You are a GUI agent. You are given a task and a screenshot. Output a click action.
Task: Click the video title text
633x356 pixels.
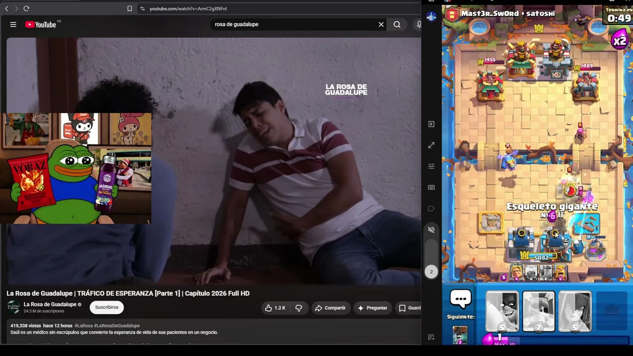pos(128,293)
